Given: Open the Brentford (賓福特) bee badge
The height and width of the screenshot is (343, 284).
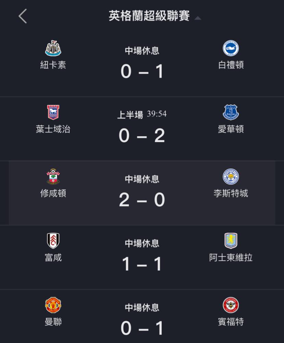Looking at the screenshot, I should (231, 305).
